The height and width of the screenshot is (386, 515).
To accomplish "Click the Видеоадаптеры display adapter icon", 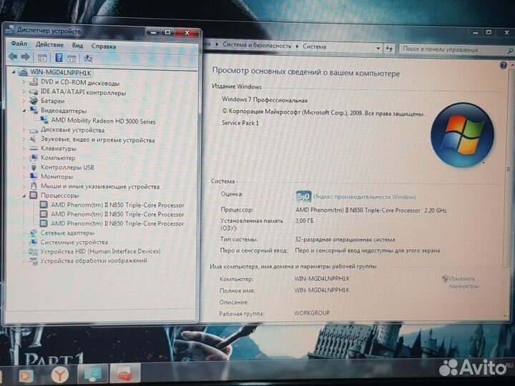I will [34, 110].
